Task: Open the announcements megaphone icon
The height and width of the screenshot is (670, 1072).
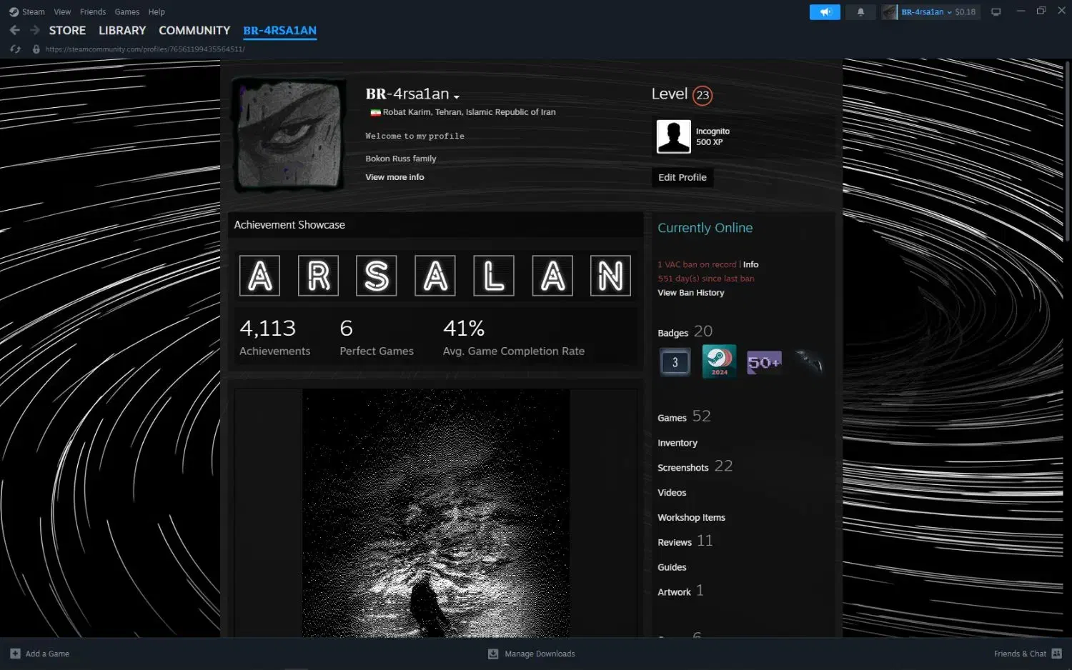Action: point(824,12)
